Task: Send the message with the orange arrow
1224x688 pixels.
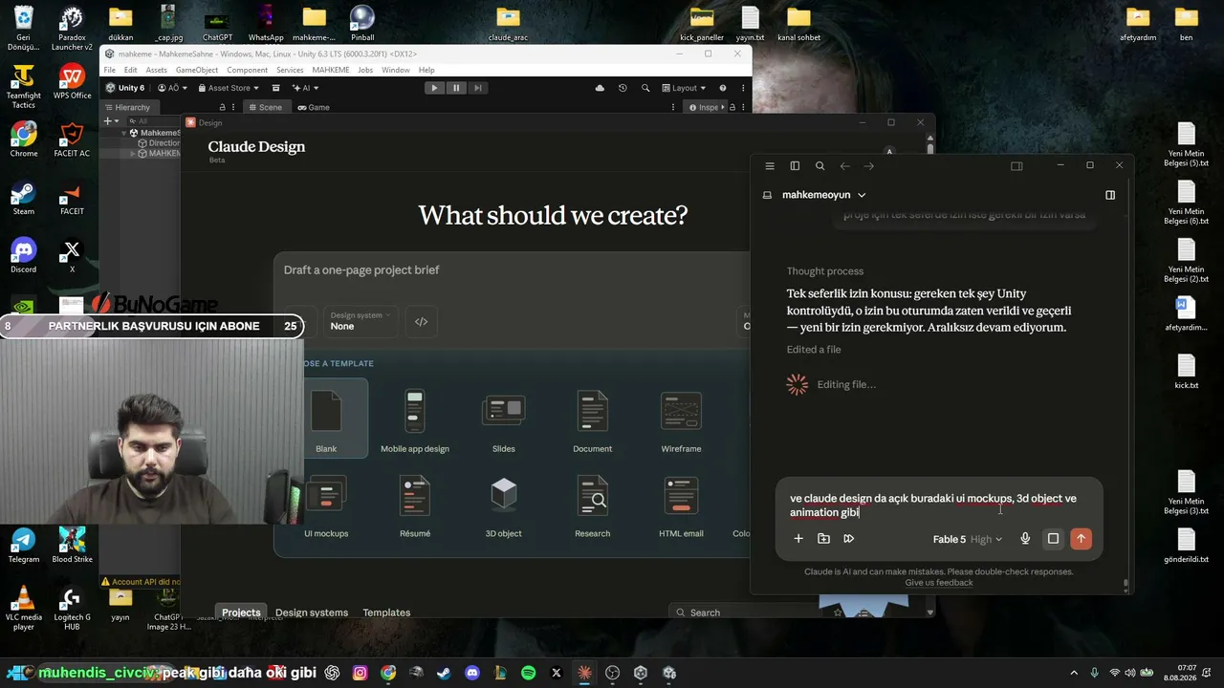Action: coord(1081,539)
